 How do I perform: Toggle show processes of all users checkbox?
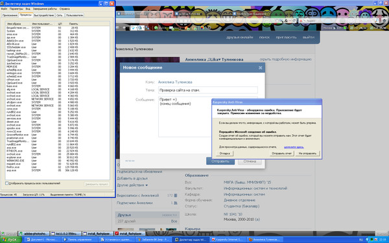(x=7, y=183)
